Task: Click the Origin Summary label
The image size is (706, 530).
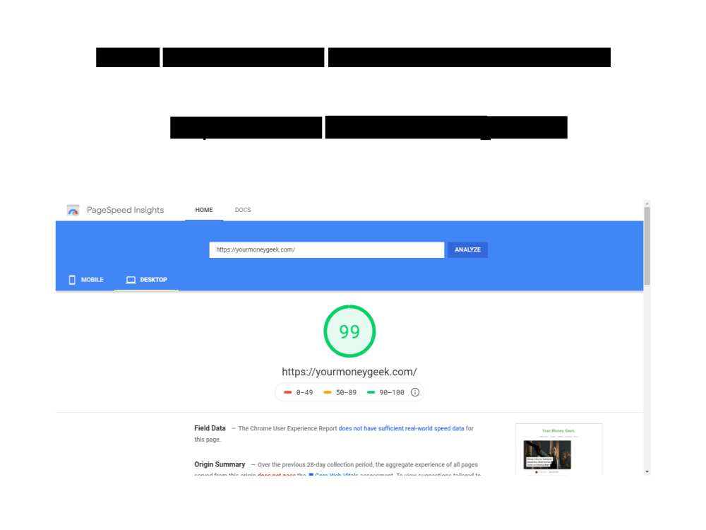Action: 220,464
